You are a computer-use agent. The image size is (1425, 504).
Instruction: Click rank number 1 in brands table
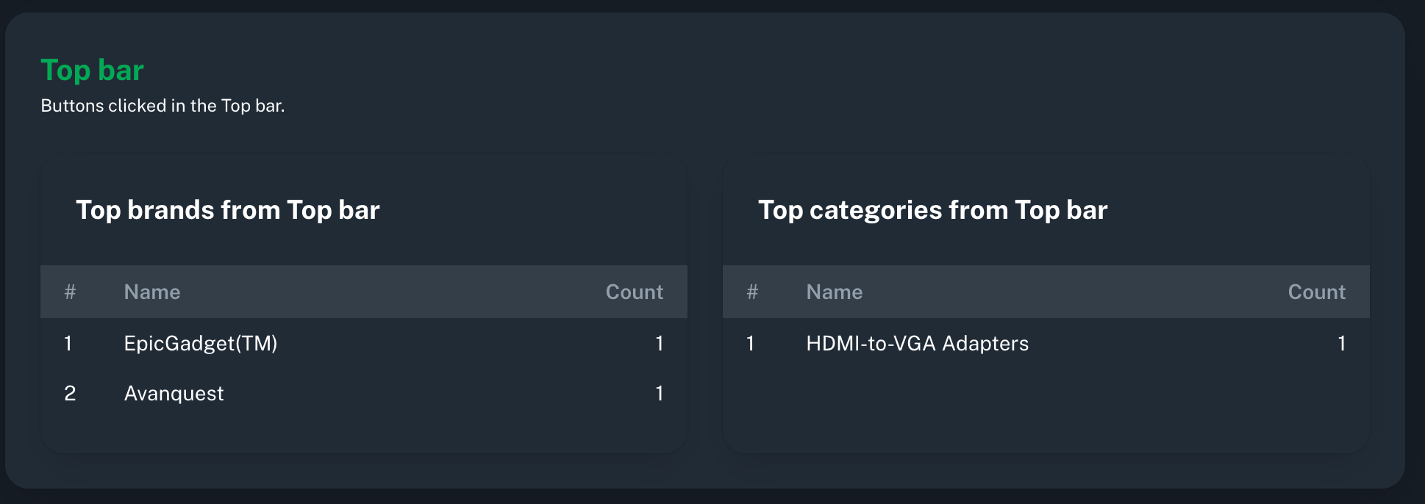(x=68, y=343)
